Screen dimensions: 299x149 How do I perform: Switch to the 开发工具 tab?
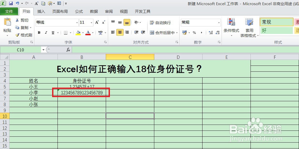tap(143, 11)
